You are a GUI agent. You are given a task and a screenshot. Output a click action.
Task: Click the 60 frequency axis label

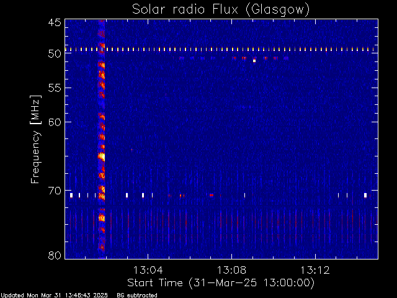coord(55,122)
